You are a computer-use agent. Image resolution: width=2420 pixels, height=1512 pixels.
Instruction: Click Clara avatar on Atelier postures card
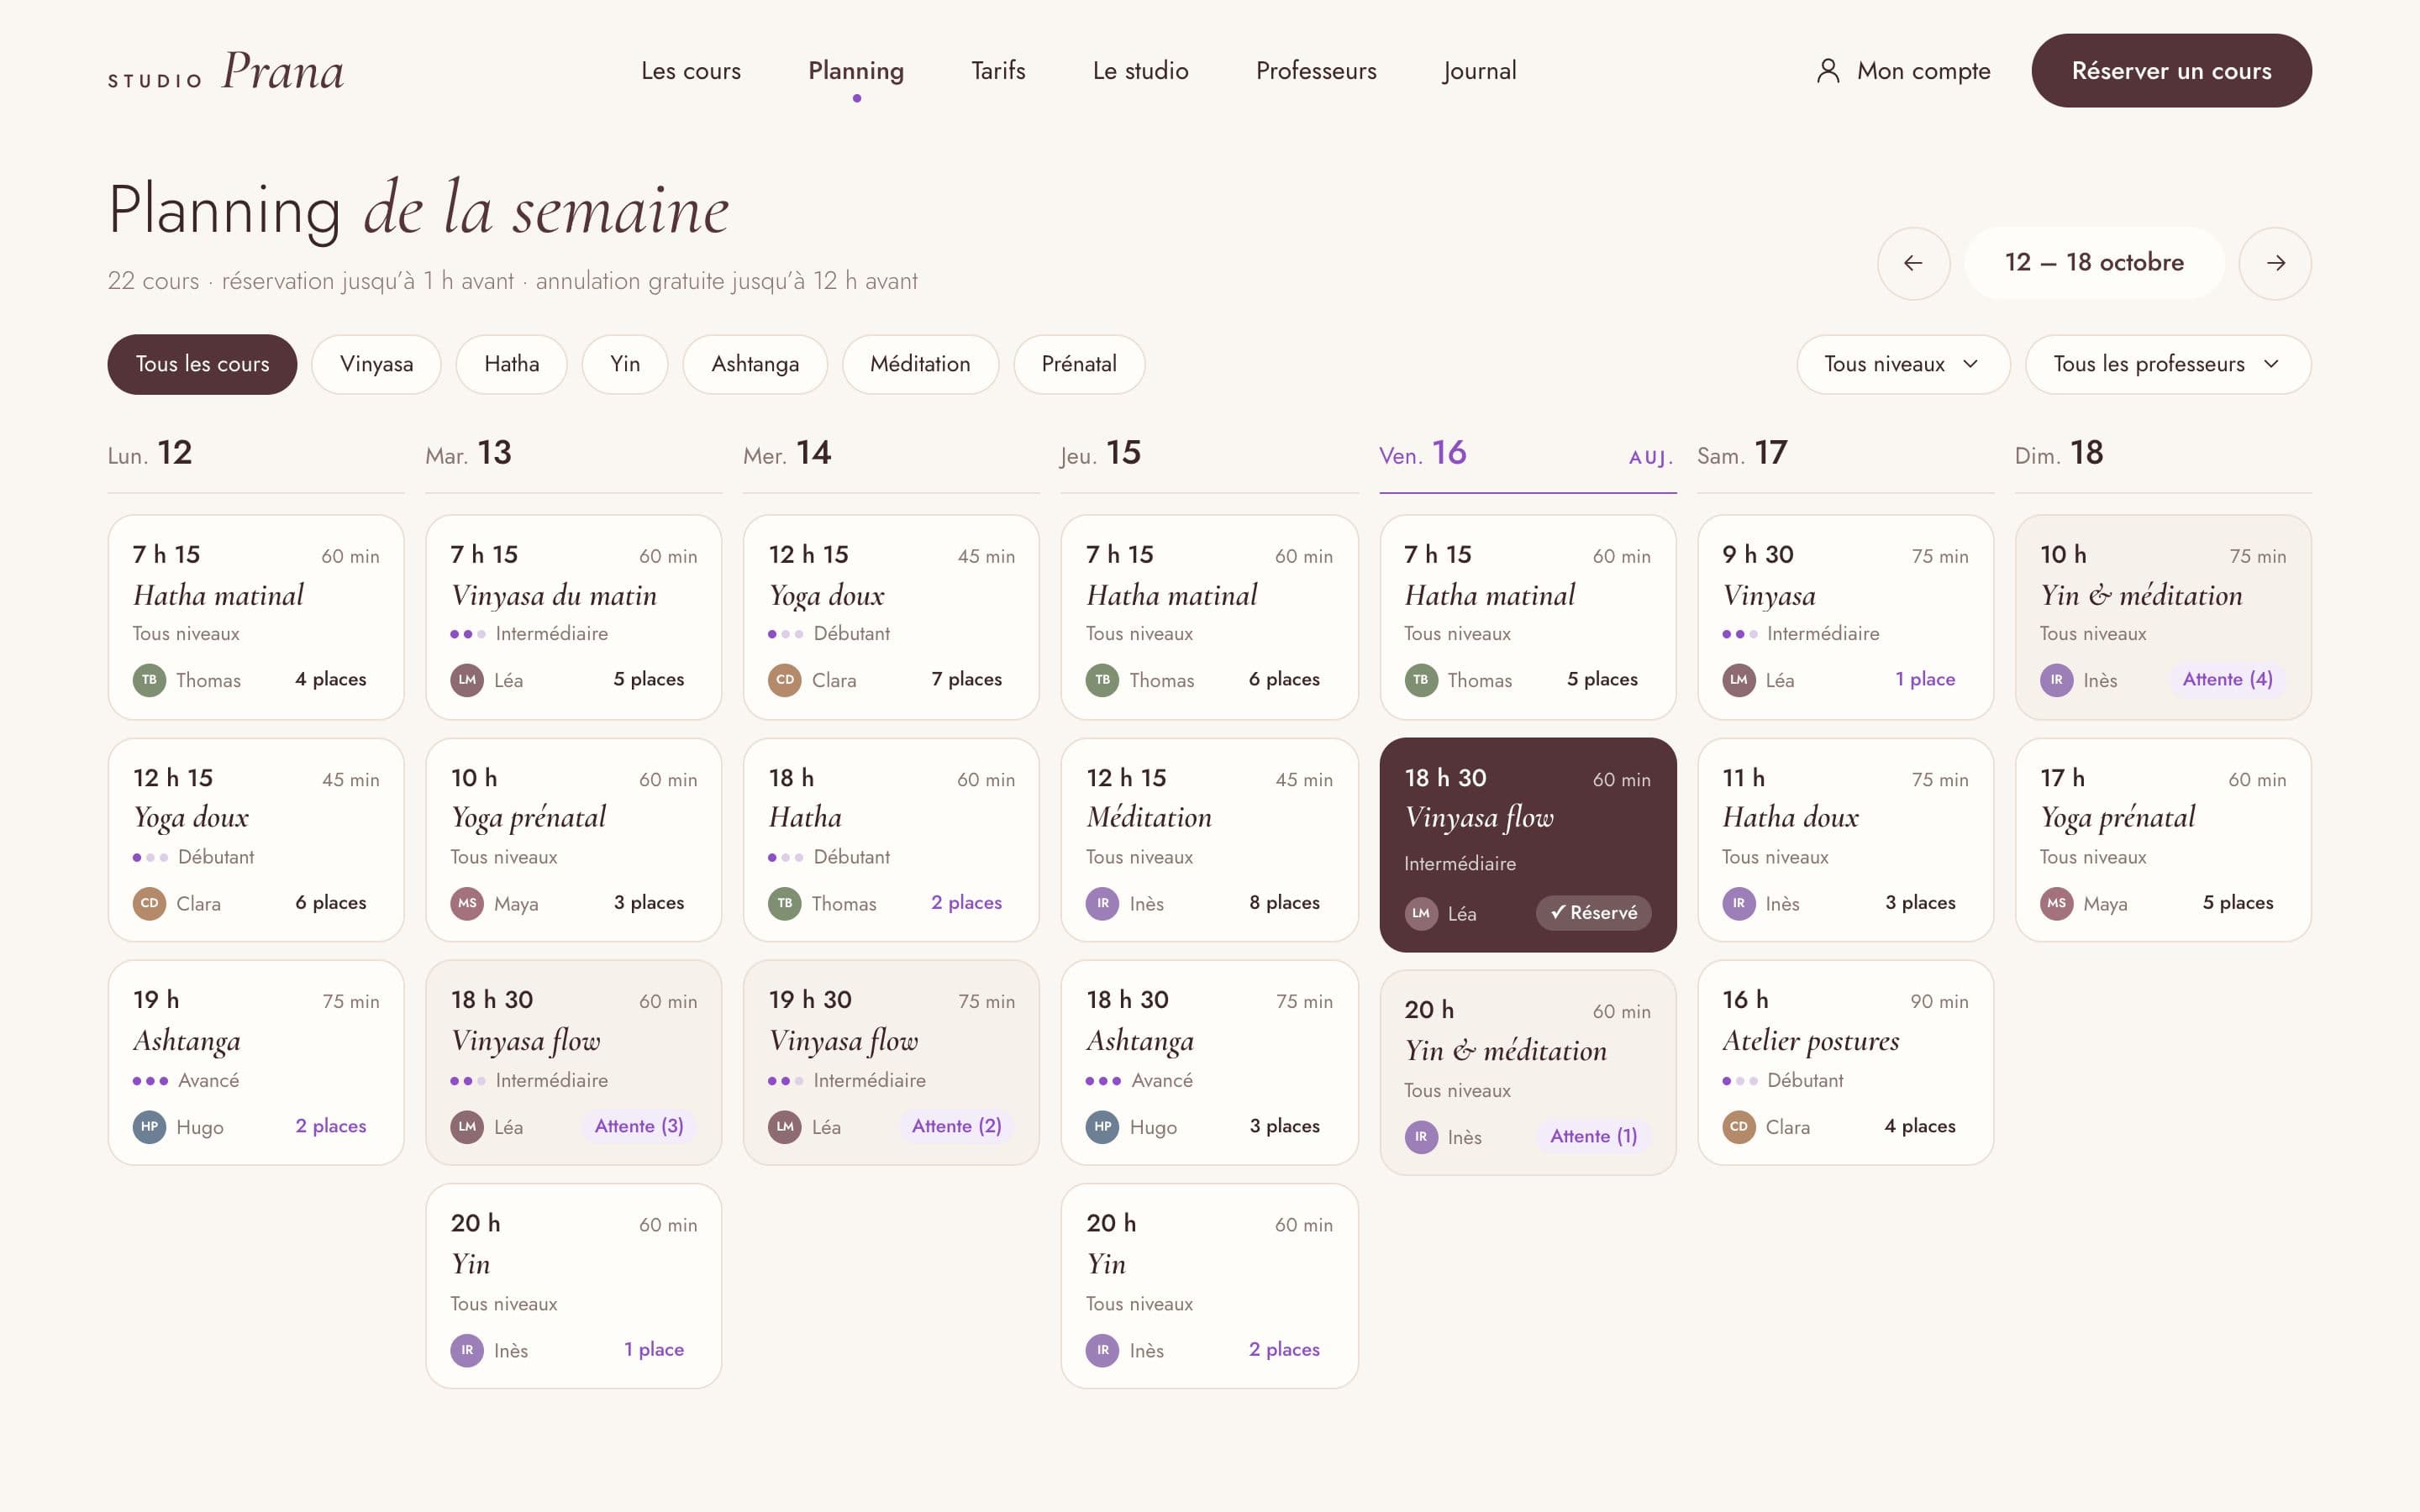[1739, 1126]
